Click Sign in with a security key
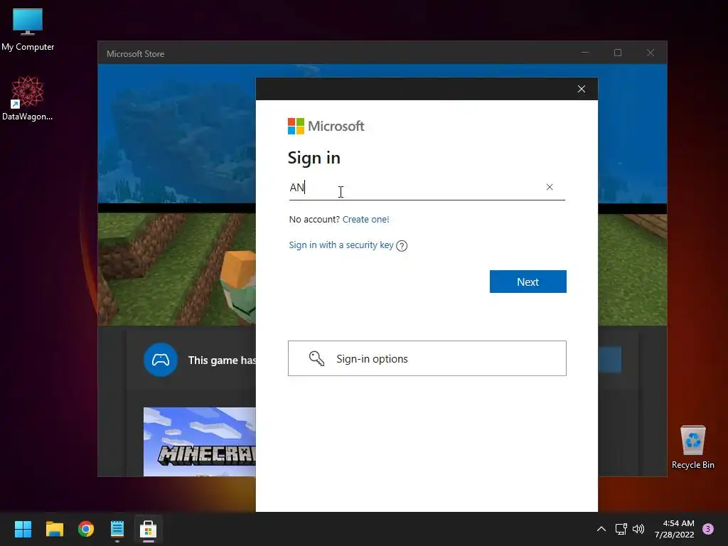 [x=341, y=245]
